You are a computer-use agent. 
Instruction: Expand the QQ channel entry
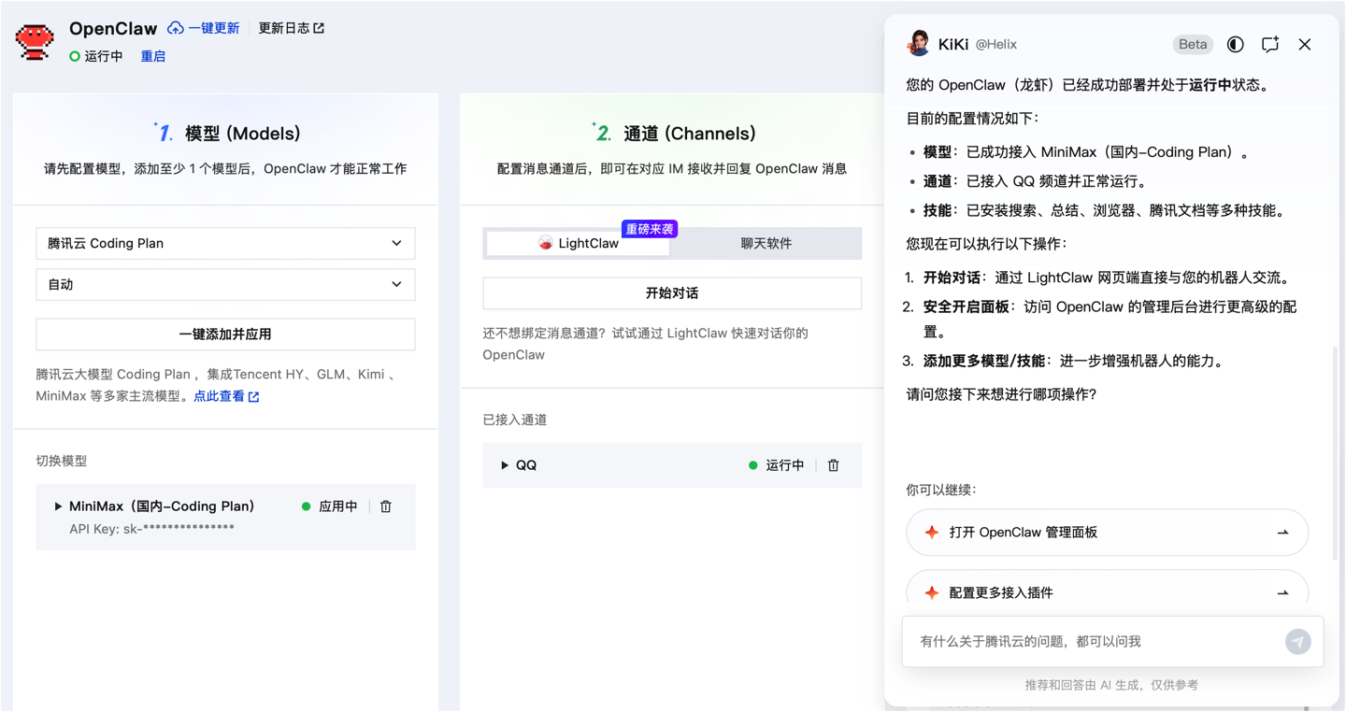click(x=504, y=464)
